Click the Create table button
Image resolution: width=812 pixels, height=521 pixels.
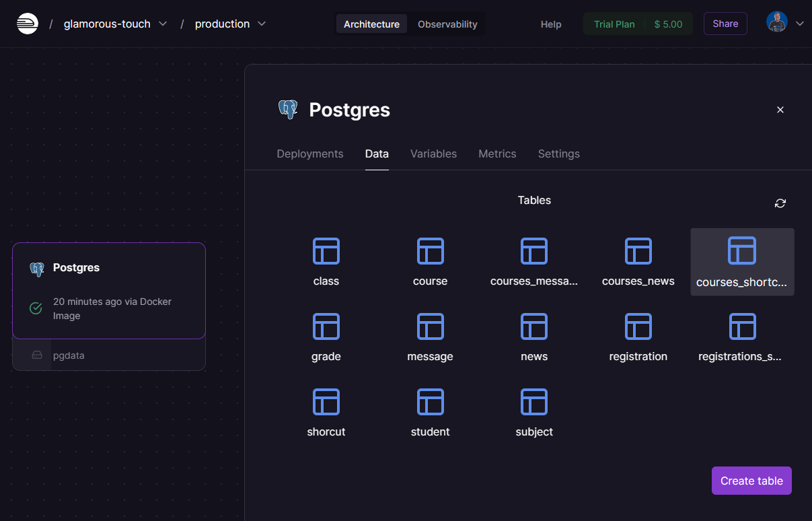pyautogui.click(x=751, y=481)
